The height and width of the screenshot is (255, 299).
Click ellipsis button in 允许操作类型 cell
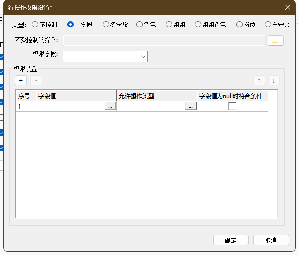click(190, 106)
